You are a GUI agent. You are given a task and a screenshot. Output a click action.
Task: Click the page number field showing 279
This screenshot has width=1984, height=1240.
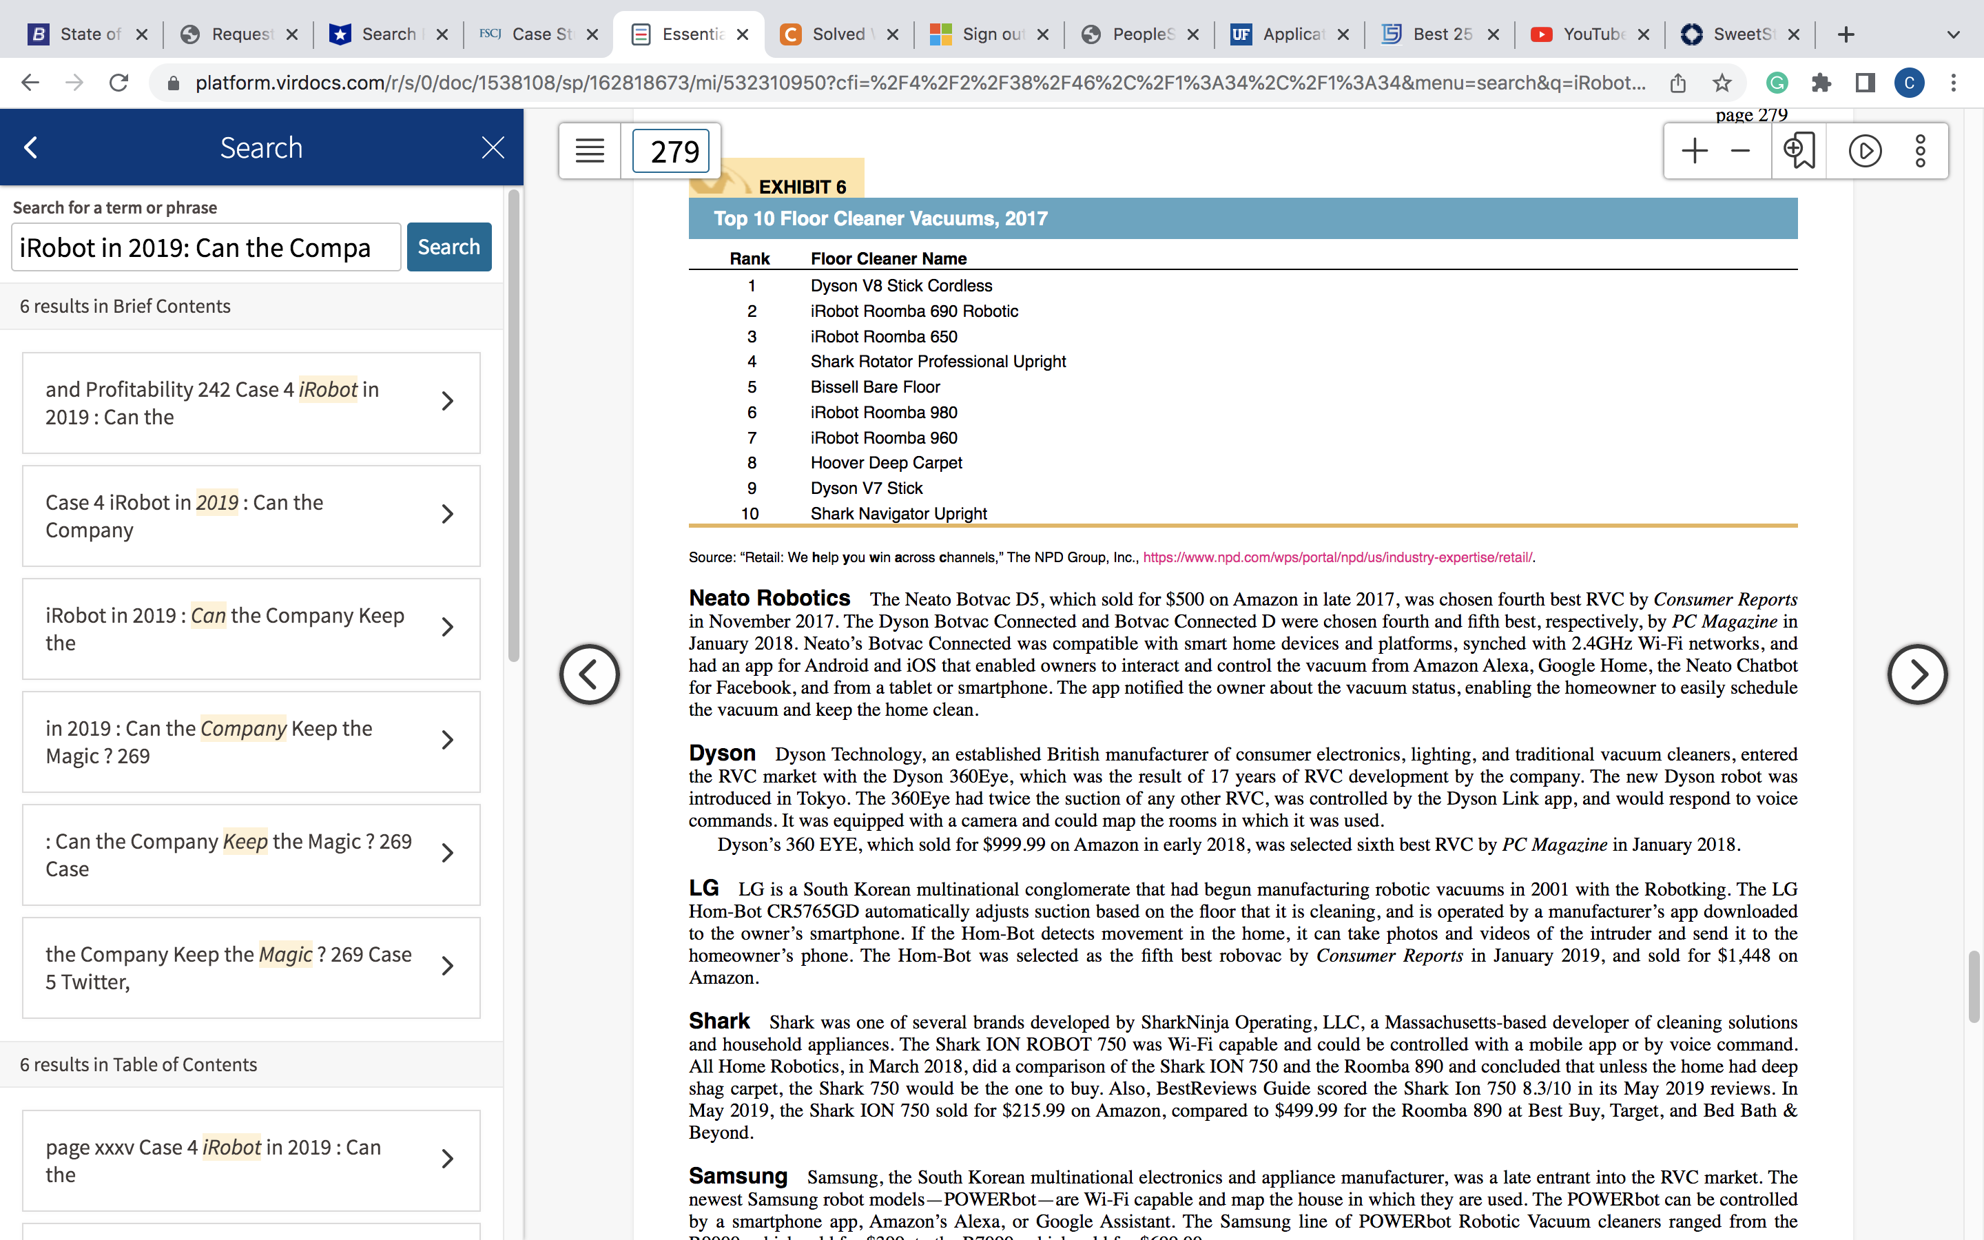click(672, 151)
